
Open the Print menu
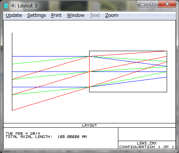(x=56, y=15)
